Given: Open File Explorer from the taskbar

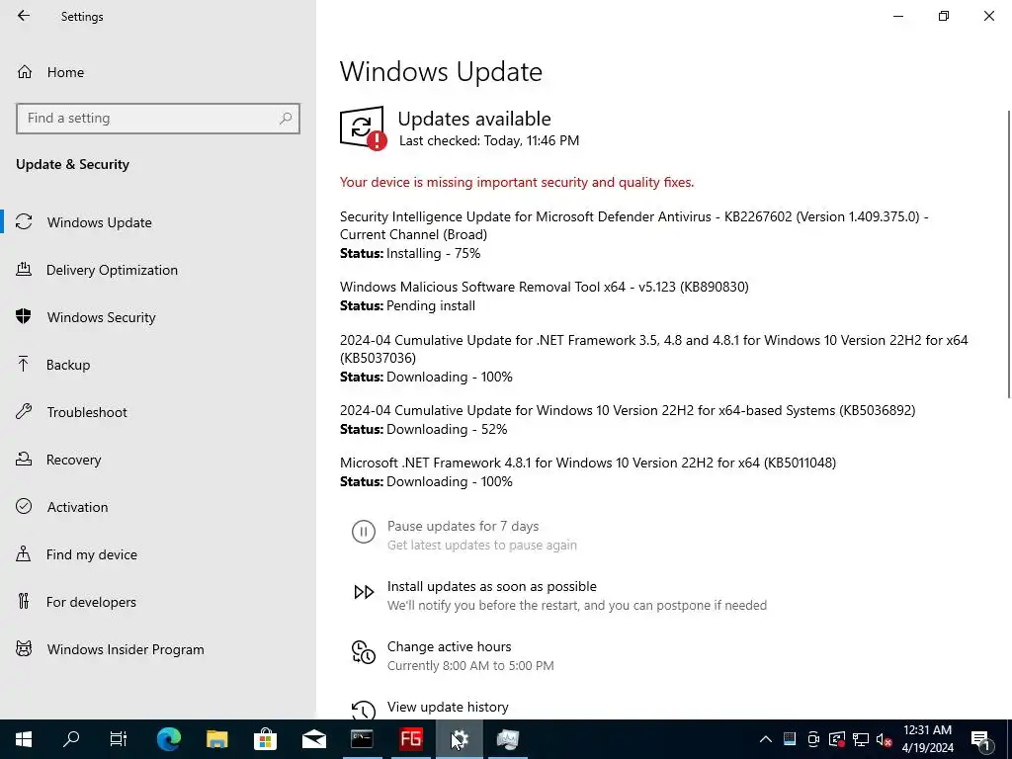Looking at the screenshot, I should (x=217, y=739).
